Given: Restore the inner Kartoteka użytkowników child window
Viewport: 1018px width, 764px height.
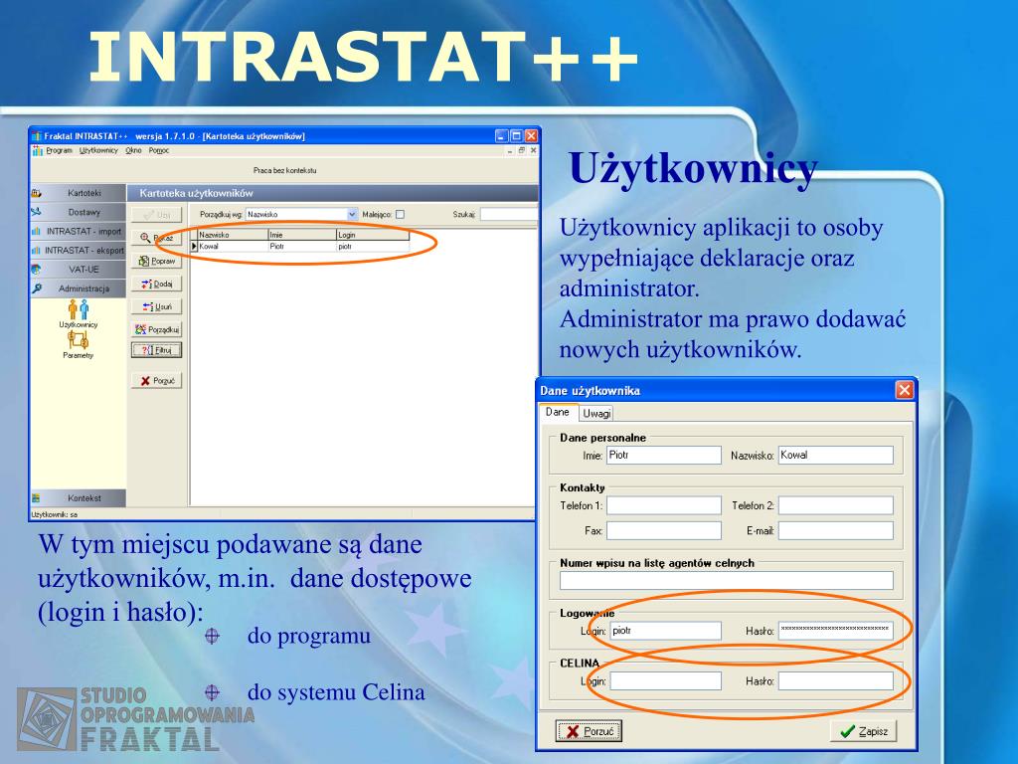Looking at the screenshot, I should (x=521, y=151).
